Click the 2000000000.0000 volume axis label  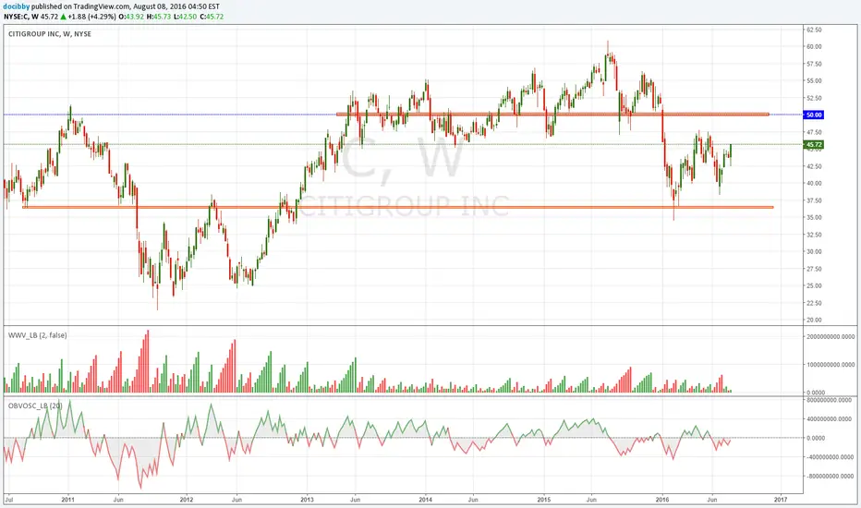831,336
